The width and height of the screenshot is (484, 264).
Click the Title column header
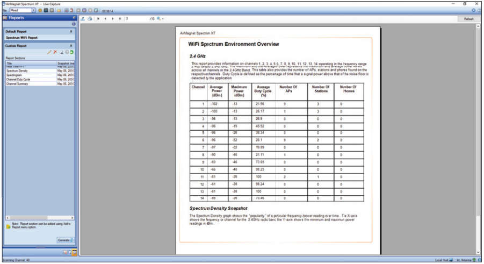coord(31,63)
